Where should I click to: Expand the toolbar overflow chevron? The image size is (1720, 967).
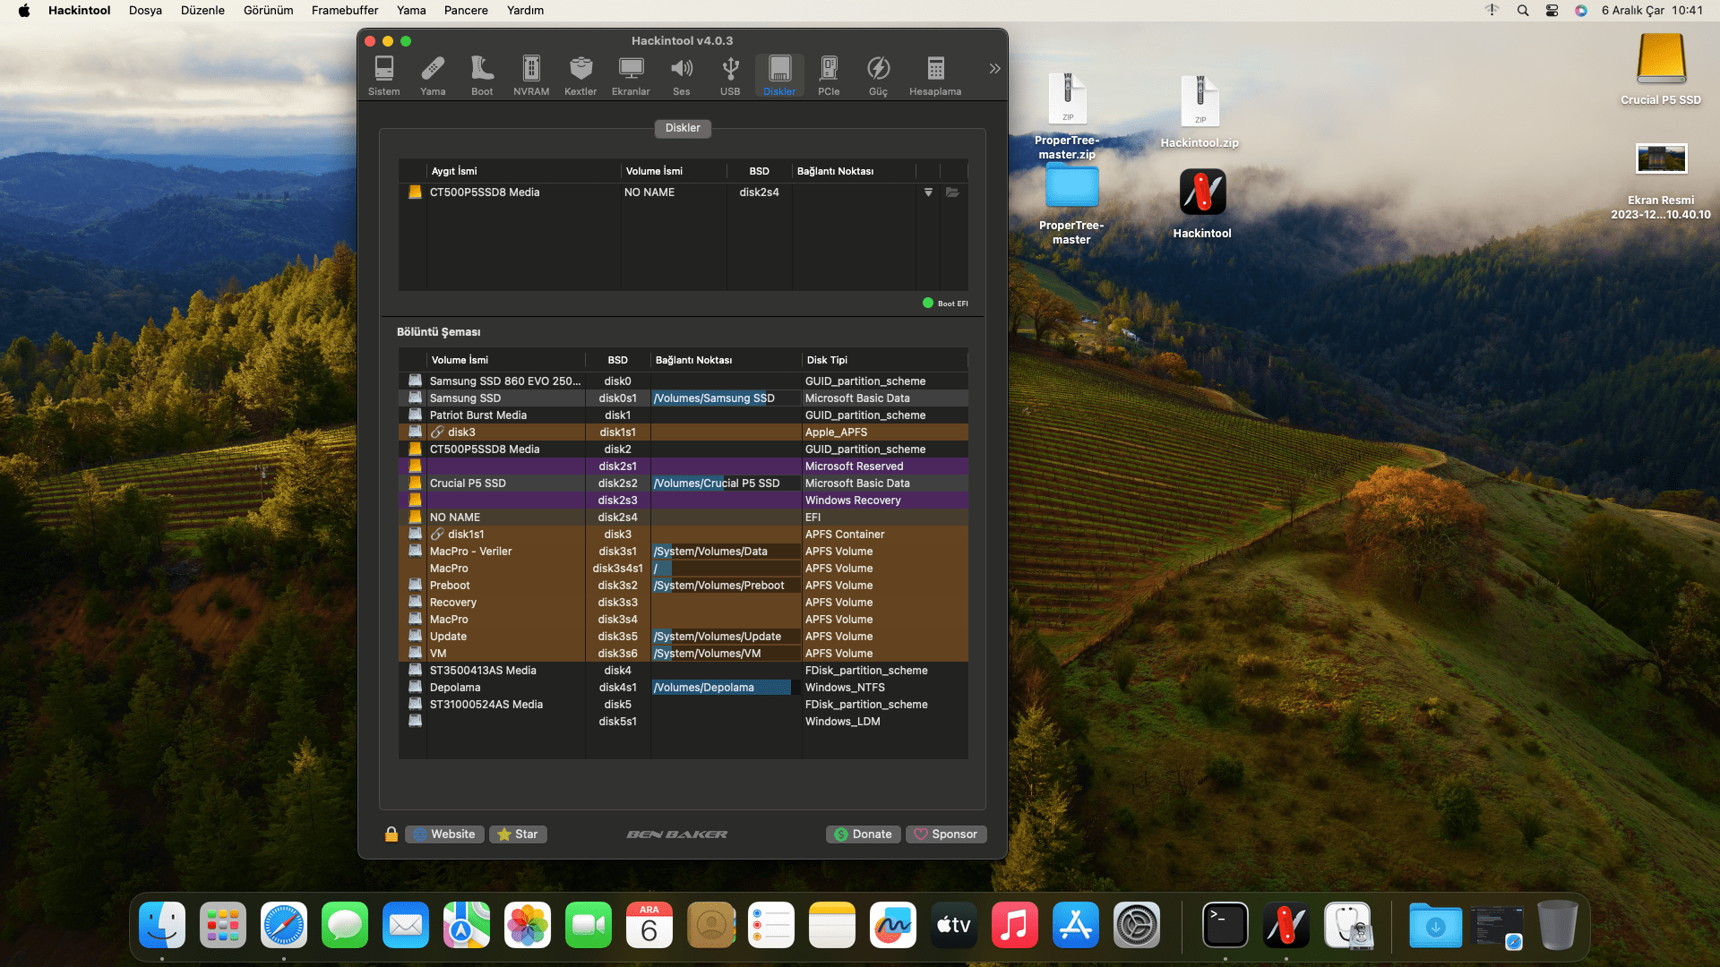(994, 69)
